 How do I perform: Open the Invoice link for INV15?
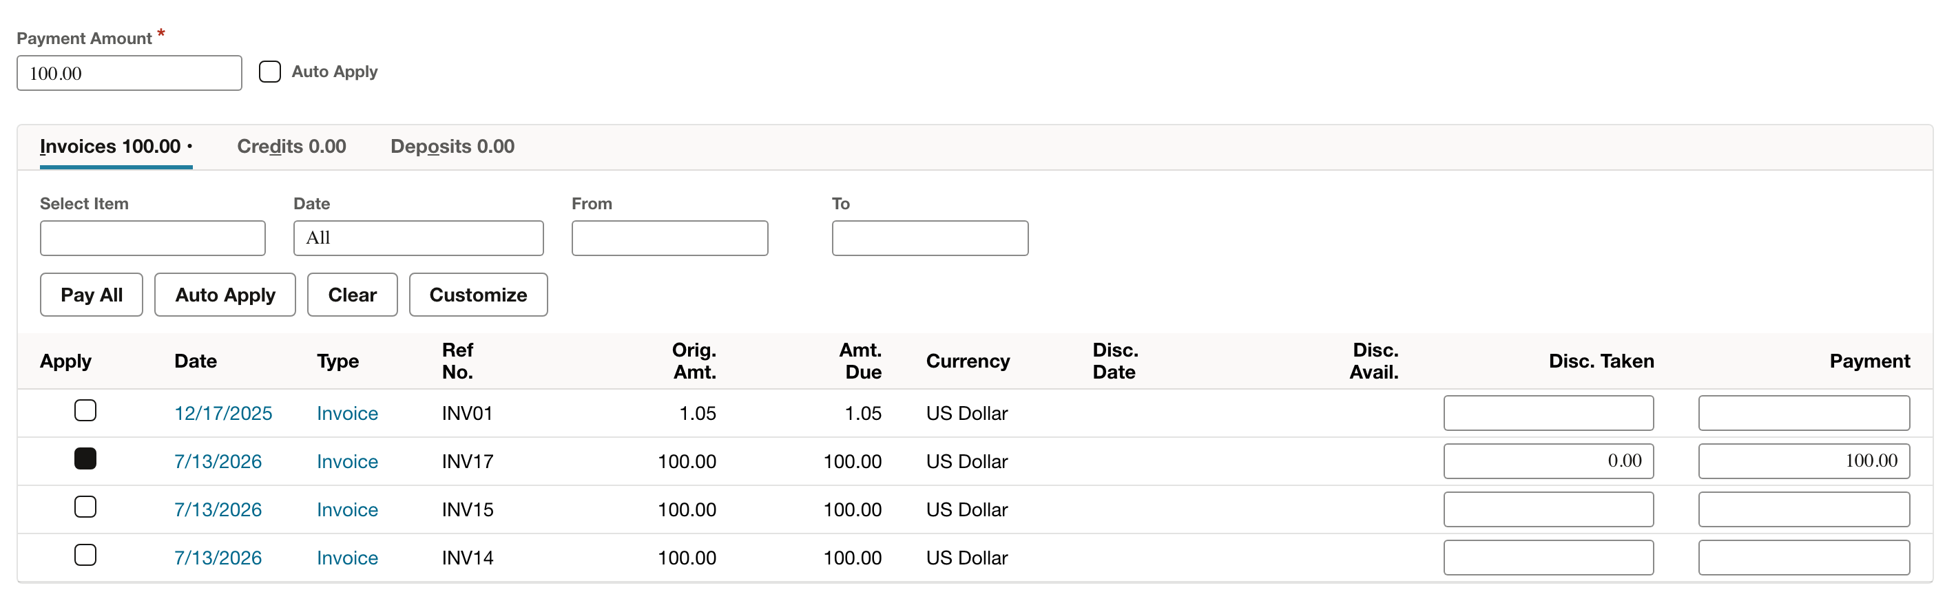click(347, 510)
